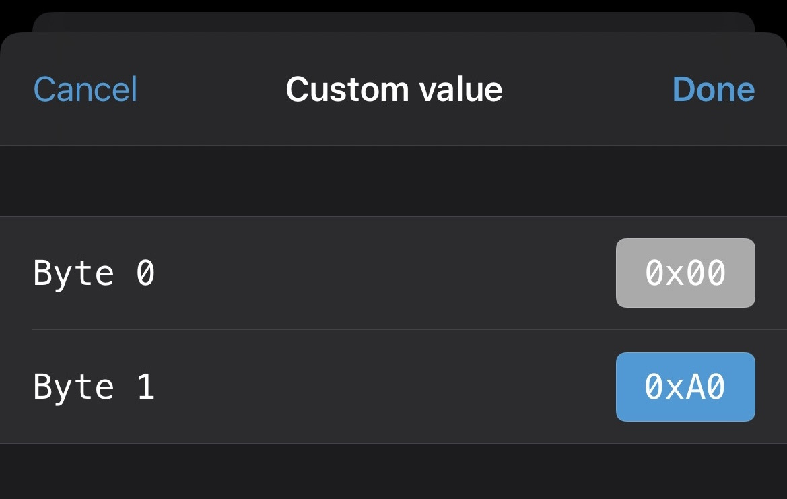Image resolution: width=787 pixels, height=499 pixels.
Task: Click the background sheet behind the dialog
Action: tap(394, 21)
